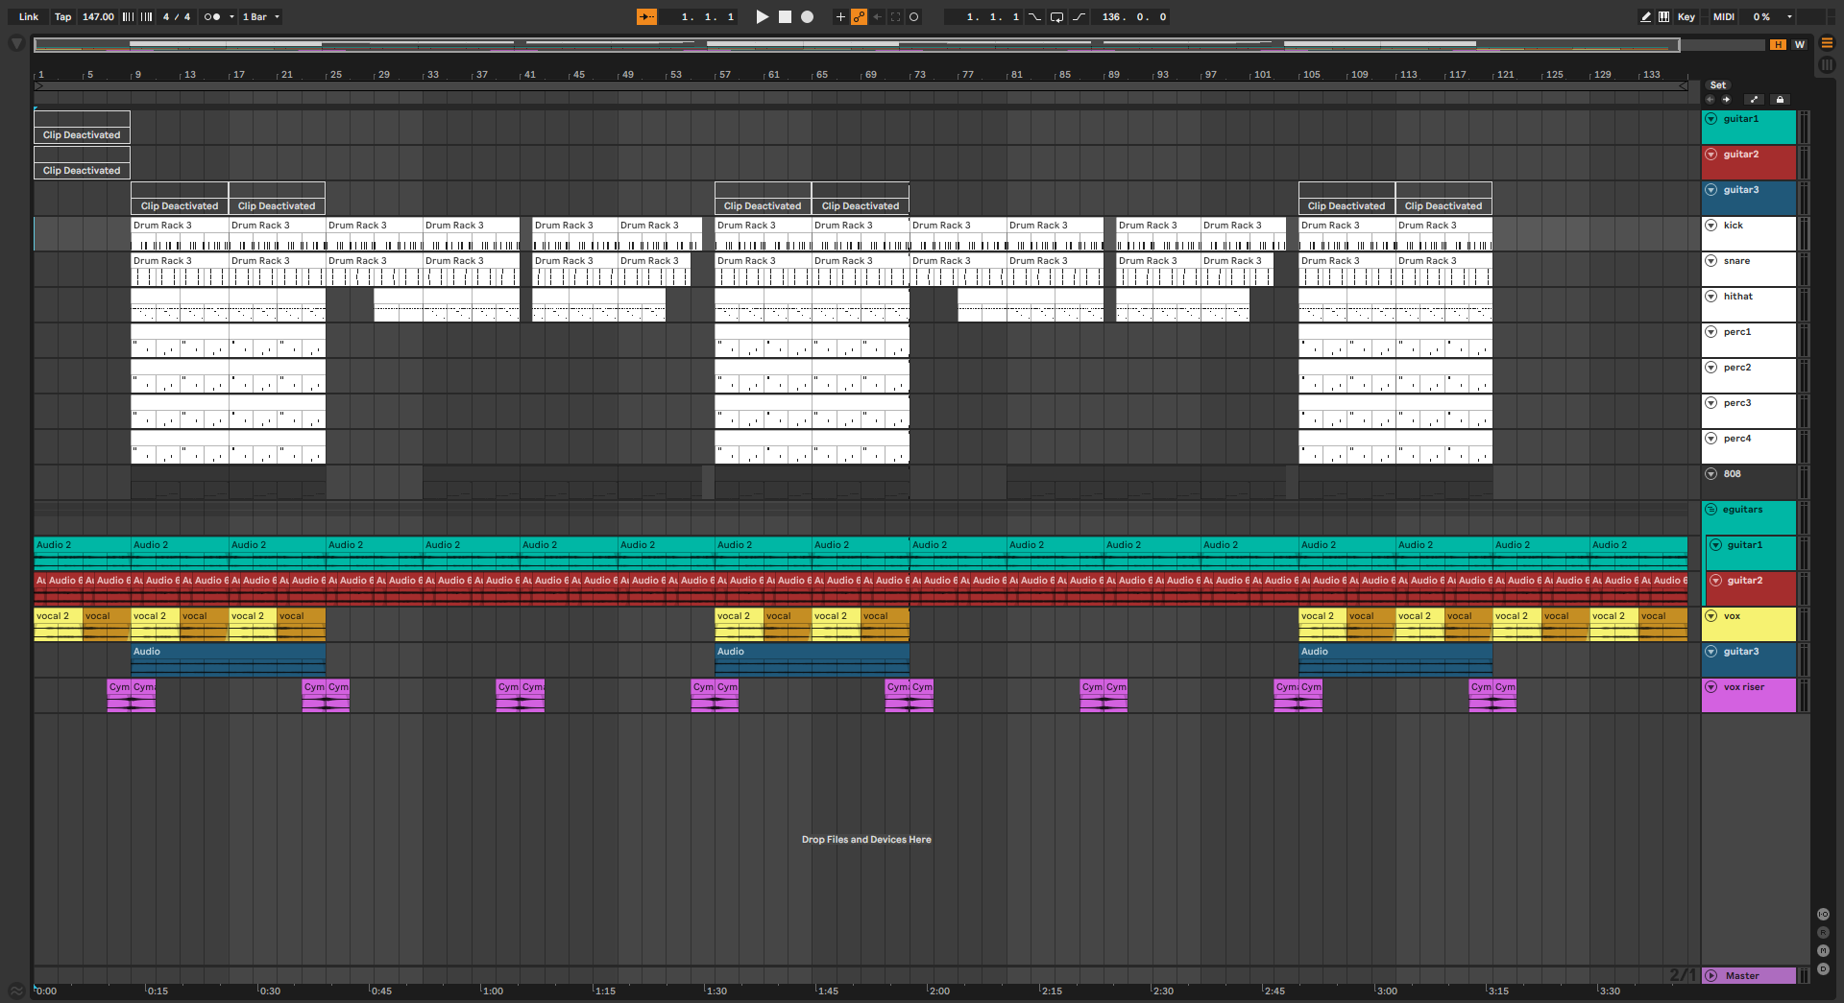Screen dimensions: 1844x1003
Task: Unfold the guitar1 track at top
Action: pyautogui.click(x=1711, y=119)
